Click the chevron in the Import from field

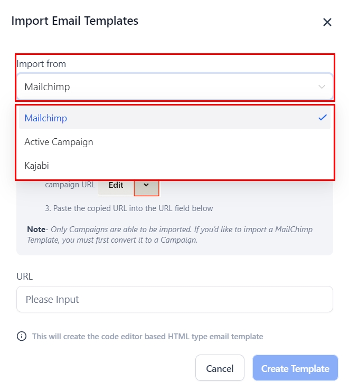(x=322, y=87)
